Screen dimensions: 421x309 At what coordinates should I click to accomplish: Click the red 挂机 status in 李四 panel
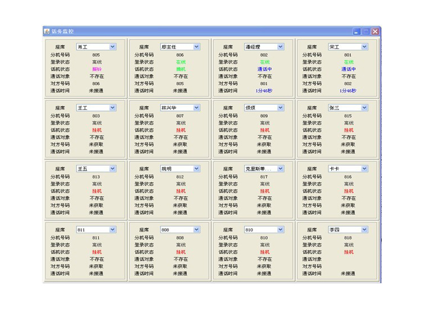point(349,252)
